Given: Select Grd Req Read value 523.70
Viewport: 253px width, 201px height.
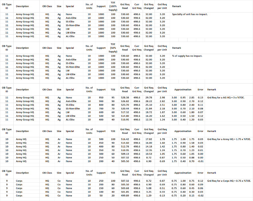Looking at the screenshot, I should (x=125, y=105).
